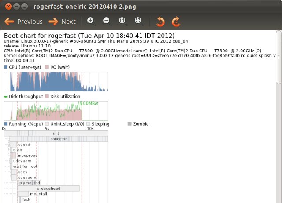Fit the image to window

pyautogui.click(x=138, y=22)
